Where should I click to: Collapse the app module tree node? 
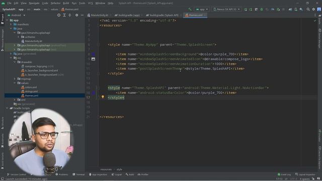click(7, 20)
